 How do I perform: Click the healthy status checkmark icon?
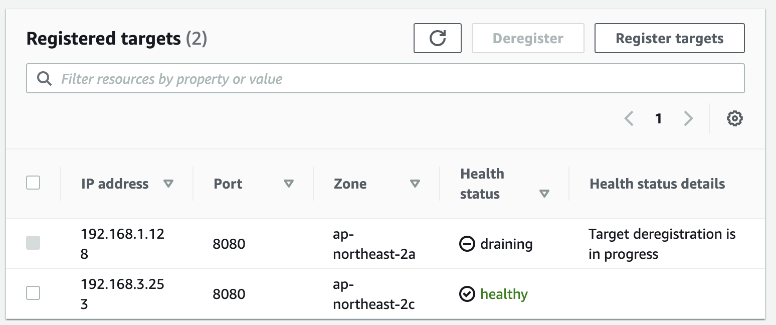click(467, 294)
